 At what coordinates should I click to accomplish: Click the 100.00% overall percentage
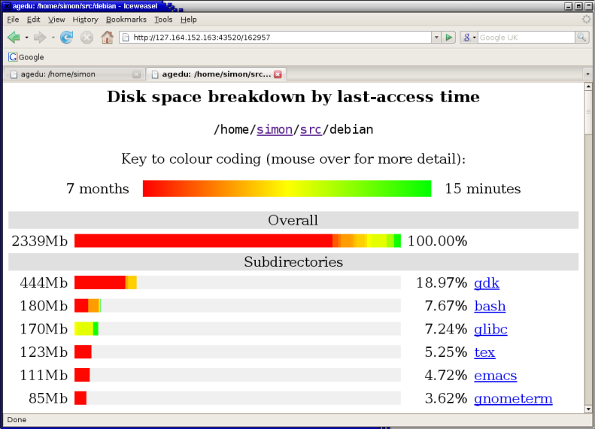[x=437, y=241]
